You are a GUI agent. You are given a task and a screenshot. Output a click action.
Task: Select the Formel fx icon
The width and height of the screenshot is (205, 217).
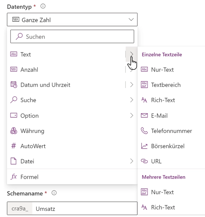(x=14, y=177)
